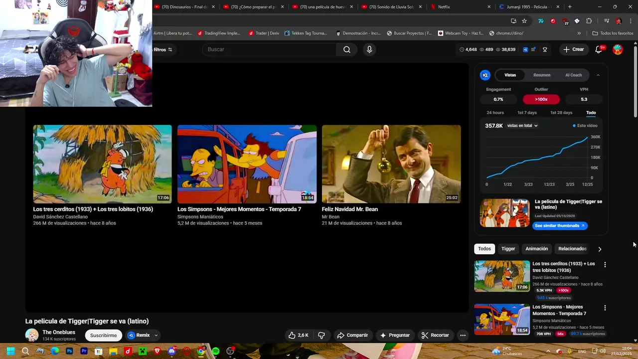Image resolution: width=638 pixels, height=359 pixels.
Task: Show more category chips with arrow
Action: point(600,249)
